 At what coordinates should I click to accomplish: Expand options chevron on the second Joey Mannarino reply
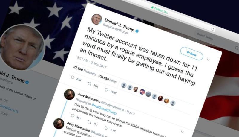pos(182,132)
